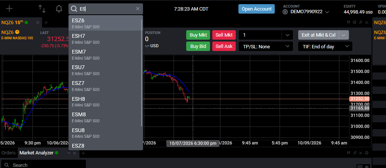Click the Market Analyzer Search field
Viewport: 386px width, 168px height.
click(44, 165)
